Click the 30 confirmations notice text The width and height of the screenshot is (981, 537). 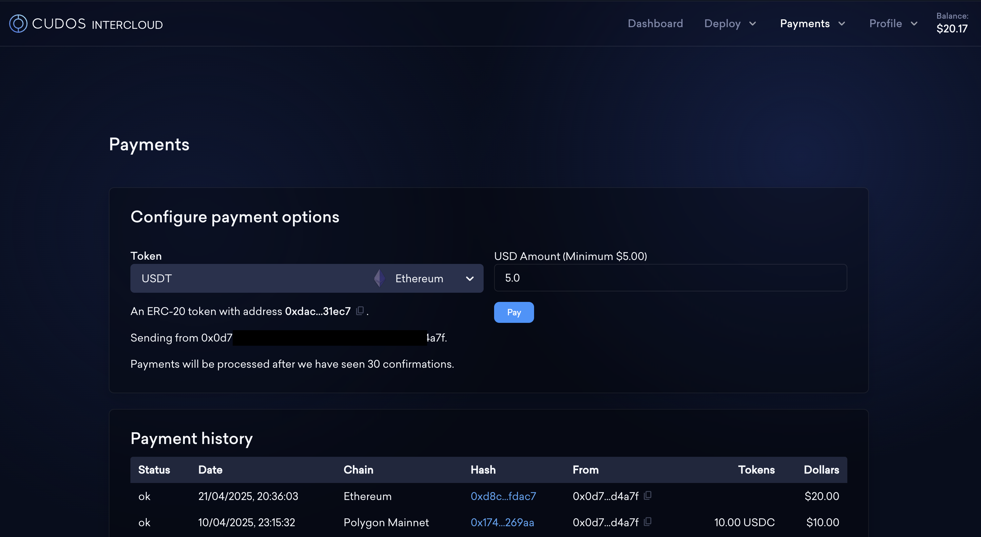click(x=292, y=364)
